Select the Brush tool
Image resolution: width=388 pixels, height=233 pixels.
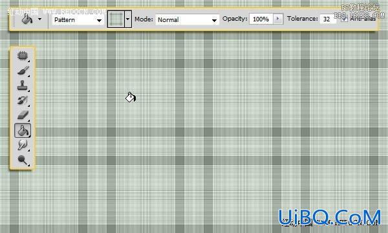(23, 71)
